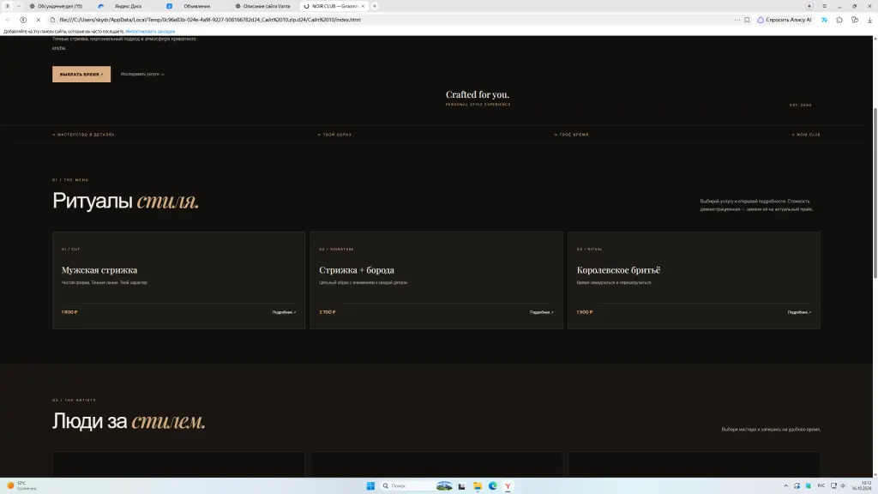Follow the Исследовать услуги link
878x494 pixels.
click(x=142, y=74)
